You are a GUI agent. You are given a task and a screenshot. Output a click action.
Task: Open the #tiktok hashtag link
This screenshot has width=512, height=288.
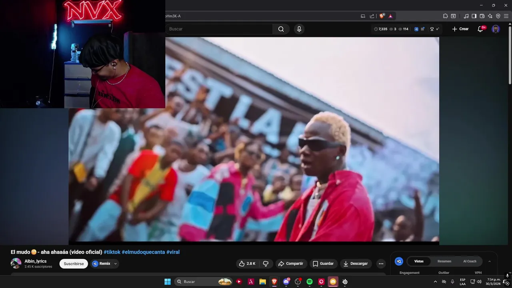(112, 252)
